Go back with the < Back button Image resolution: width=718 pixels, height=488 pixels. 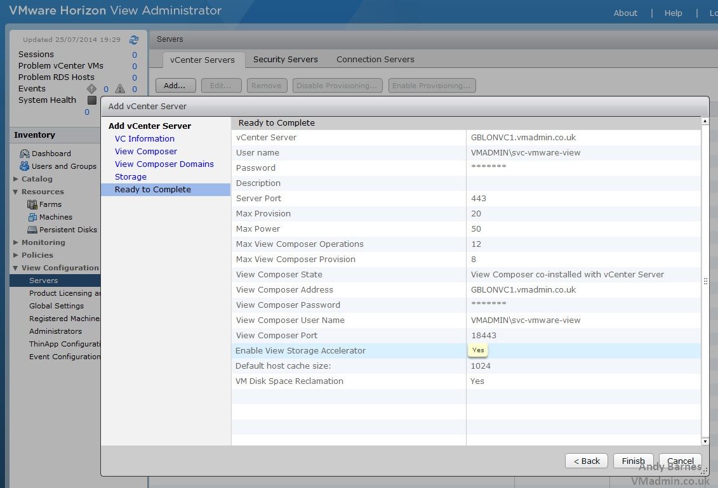point(586,461)
